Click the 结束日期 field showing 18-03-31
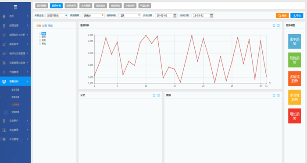 [x=203, y=15]
